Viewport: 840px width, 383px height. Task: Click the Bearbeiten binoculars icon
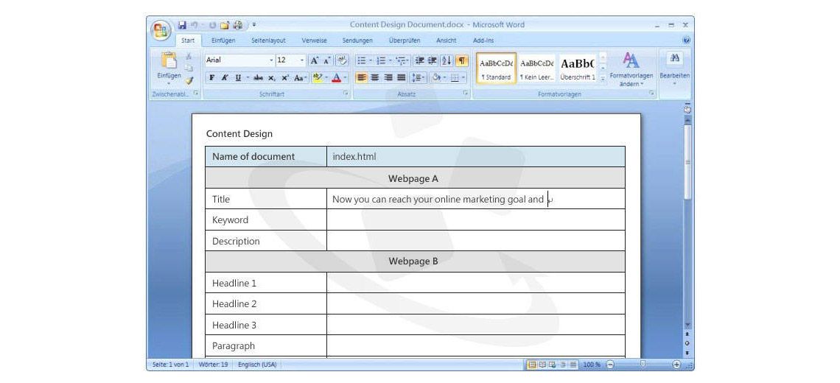pos(674,60)
